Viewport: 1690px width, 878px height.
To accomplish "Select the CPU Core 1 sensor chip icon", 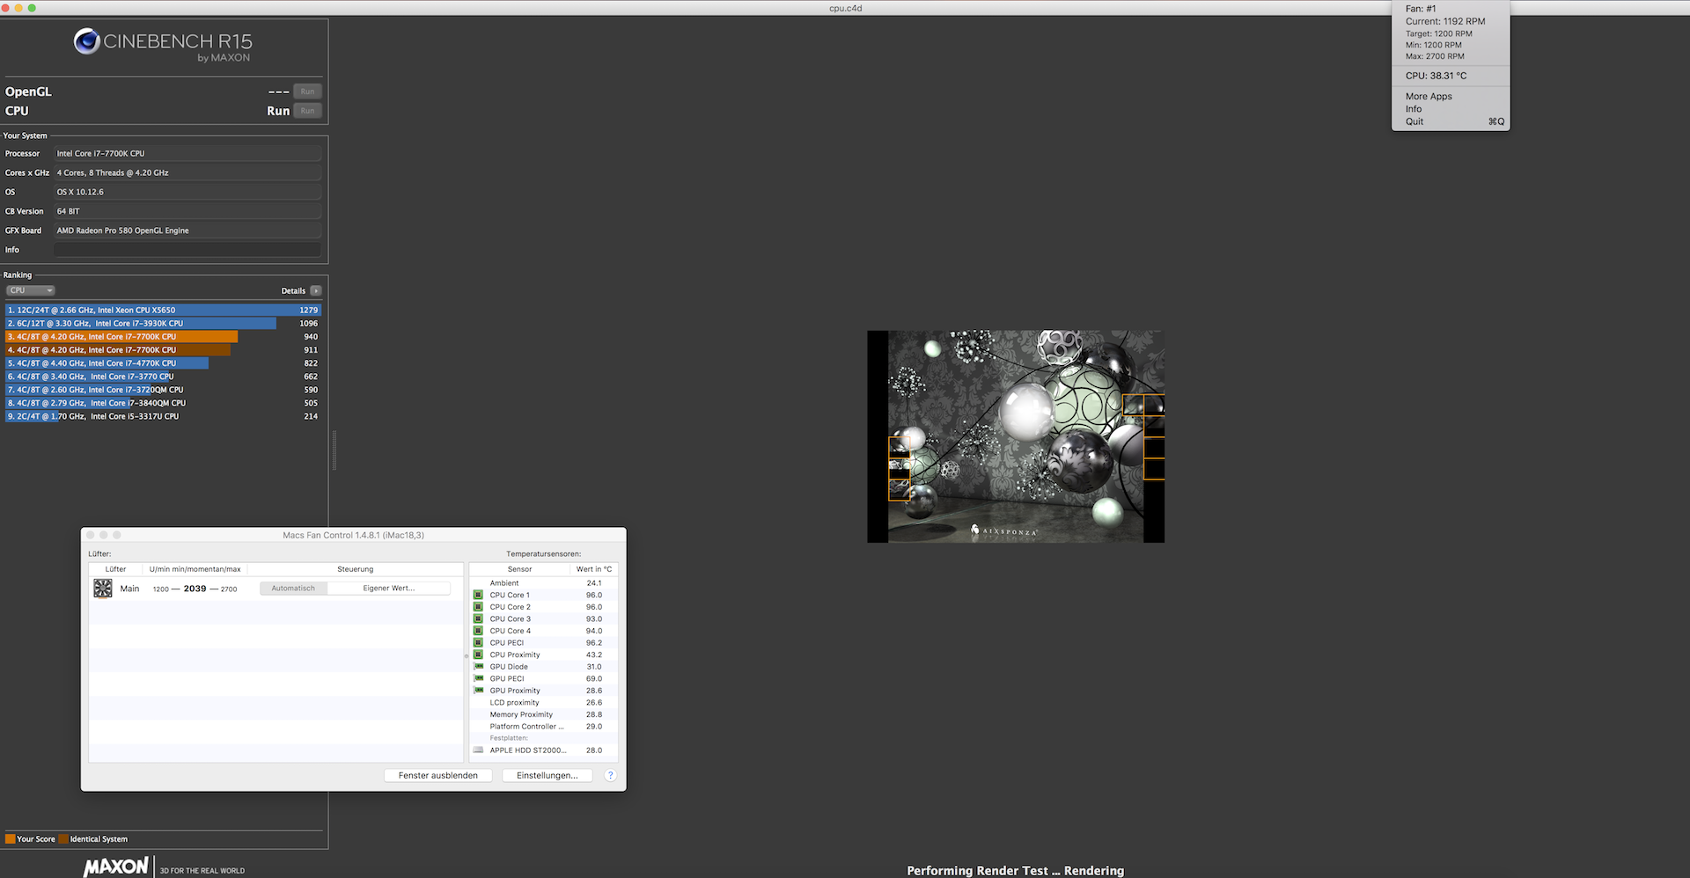I will tap(478, 596).
